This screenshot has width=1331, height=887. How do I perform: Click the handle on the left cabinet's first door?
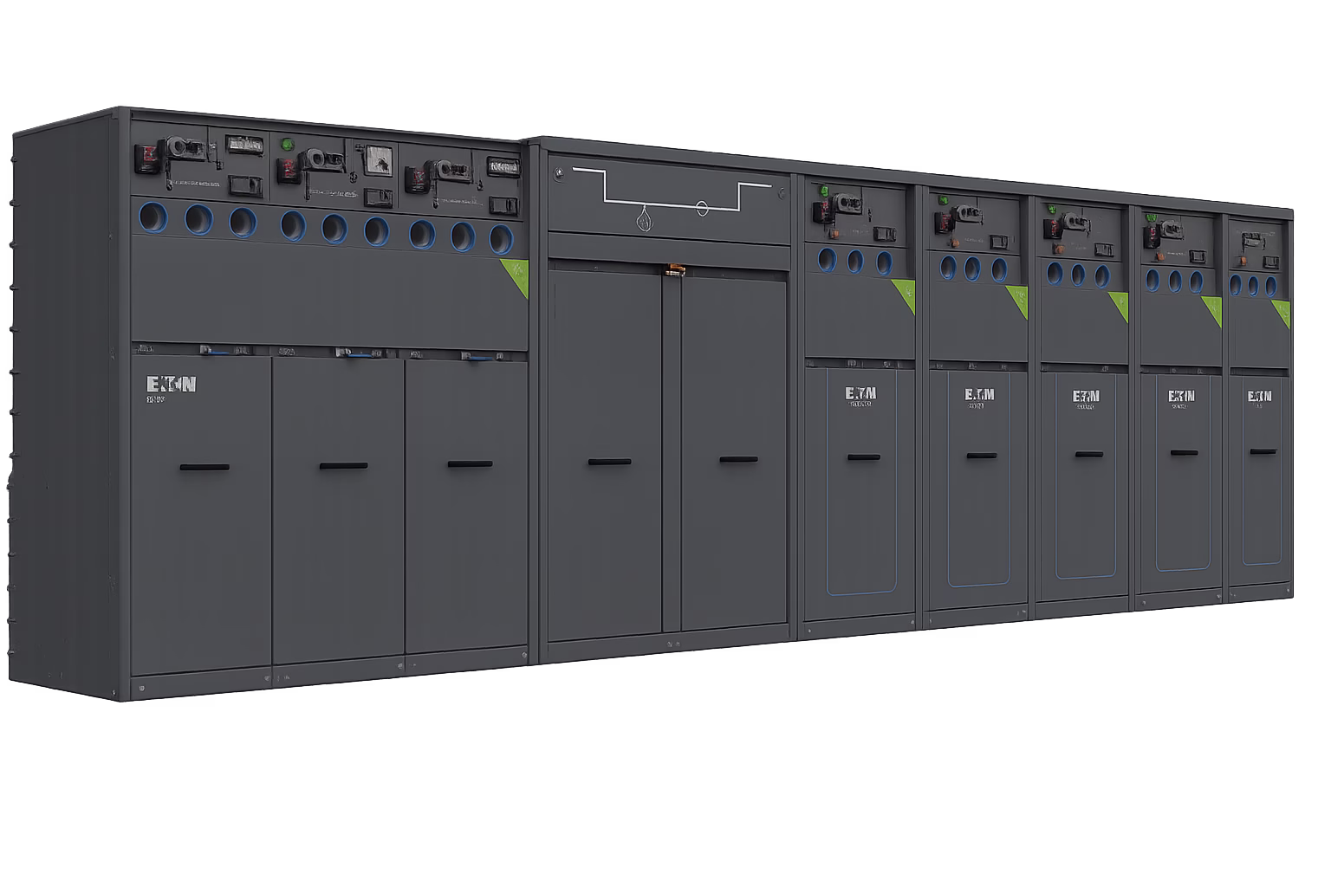pos(205,468)
